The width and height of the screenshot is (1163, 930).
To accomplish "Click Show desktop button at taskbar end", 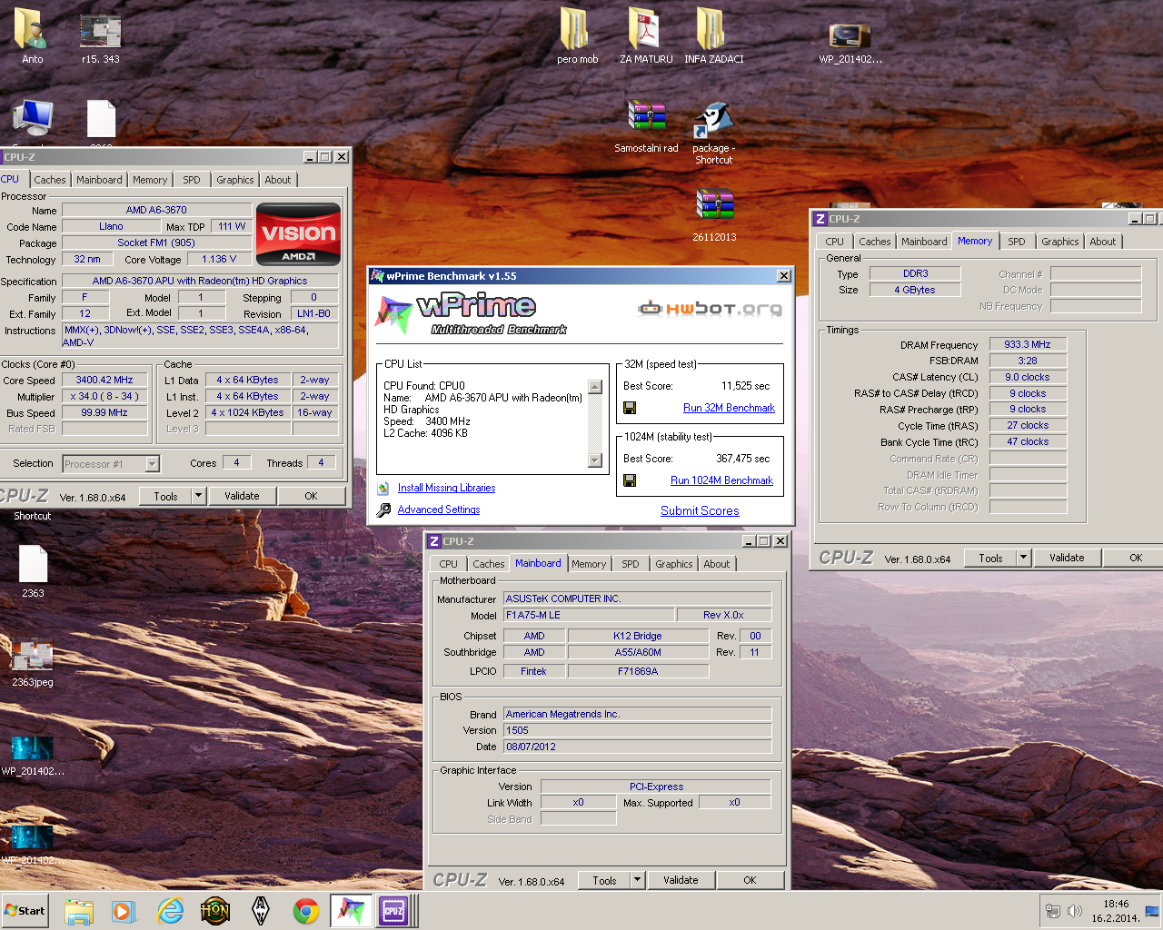I will (1152, 911).
